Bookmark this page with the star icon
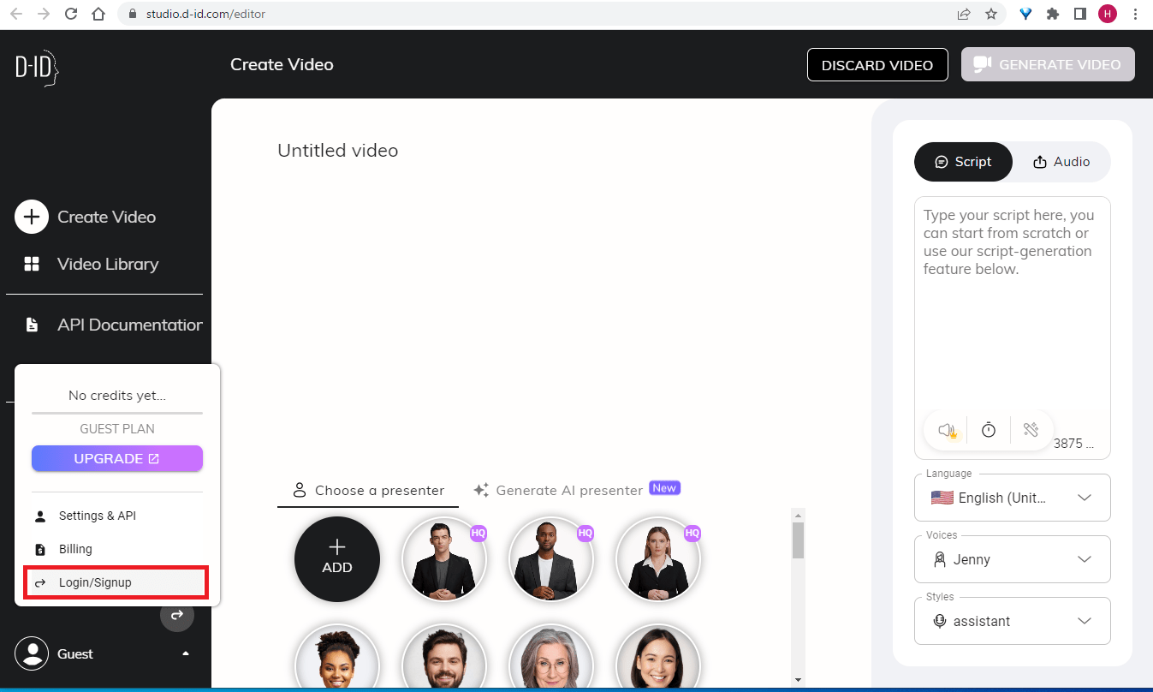Image resolution: width=1153 pixels, height=692 pixels. tap(991, 14)
